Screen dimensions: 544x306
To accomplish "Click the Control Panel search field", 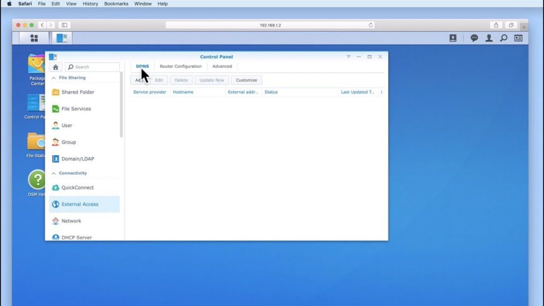I will pyautogui.click(x=92, y=67).
